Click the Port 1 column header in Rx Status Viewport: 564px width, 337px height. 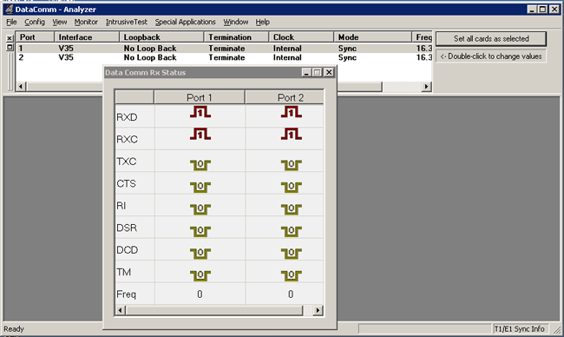pyautogui.click(x=200, y=97)
